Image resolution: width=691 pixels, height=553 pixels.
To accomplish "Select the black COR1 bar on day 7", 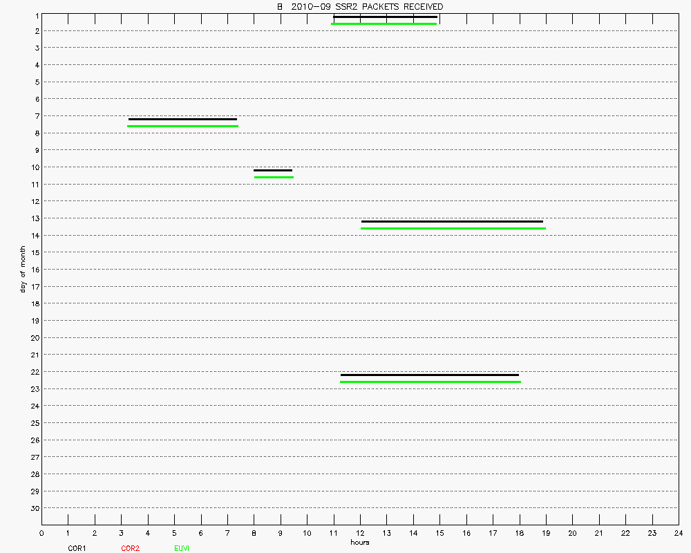I will pyautogui.click(x=182, y=119).
